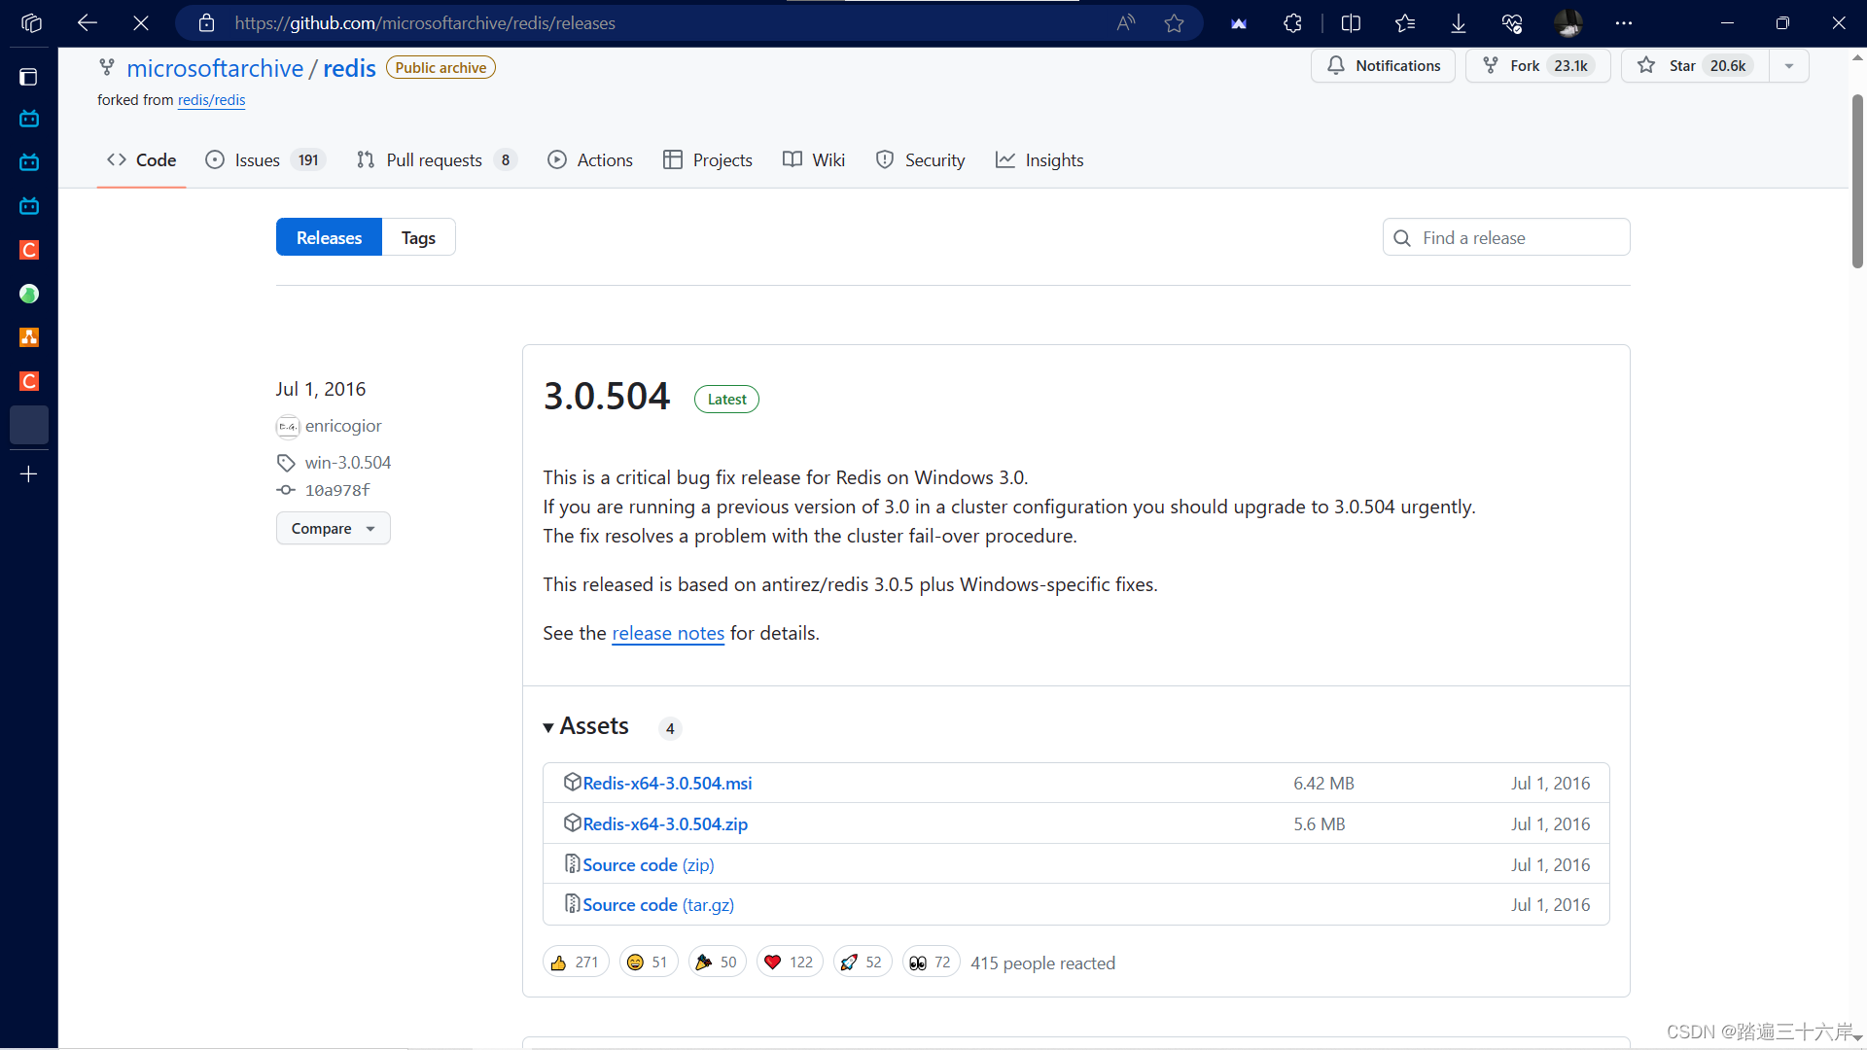Follow the forked from redis/redis link
The image size is (1867, 1050).
click(211, 100)
